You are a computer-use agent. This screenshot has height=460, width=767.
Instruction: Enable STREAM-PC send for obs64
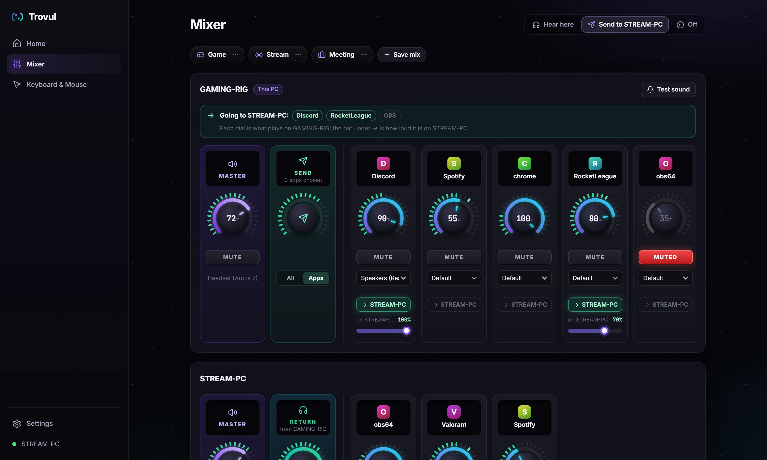665,305
